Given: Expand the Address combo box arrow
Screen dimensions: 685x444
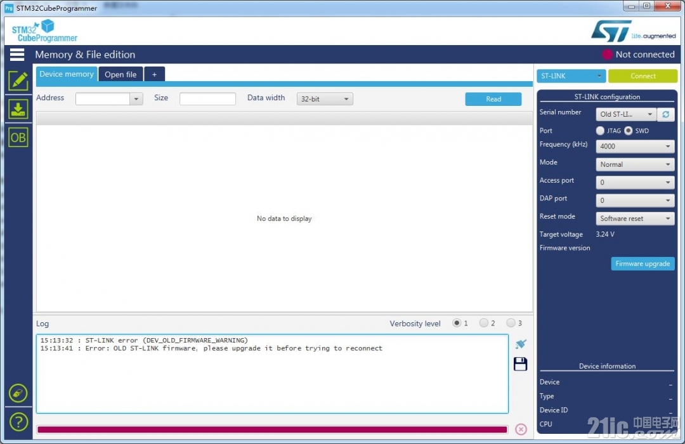Looking at the screenshot, I should pos(136,99).
